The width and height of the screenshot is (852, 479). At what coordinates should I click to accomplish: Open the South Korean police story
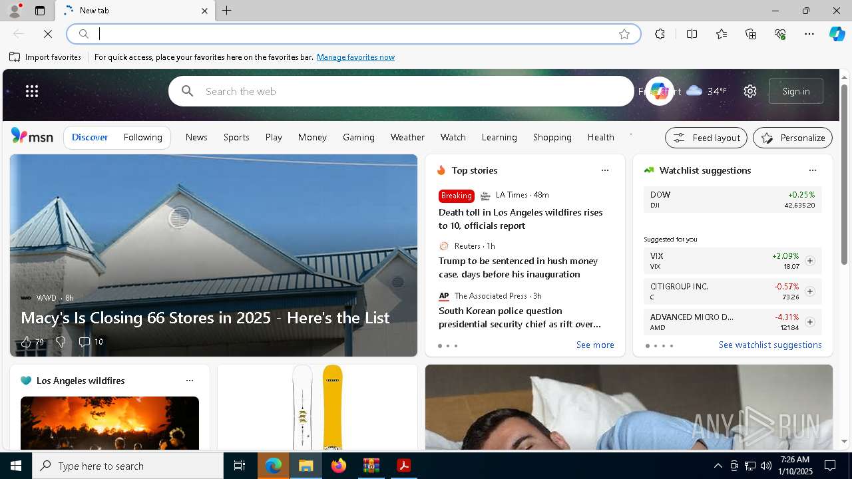tap(519, 317)
